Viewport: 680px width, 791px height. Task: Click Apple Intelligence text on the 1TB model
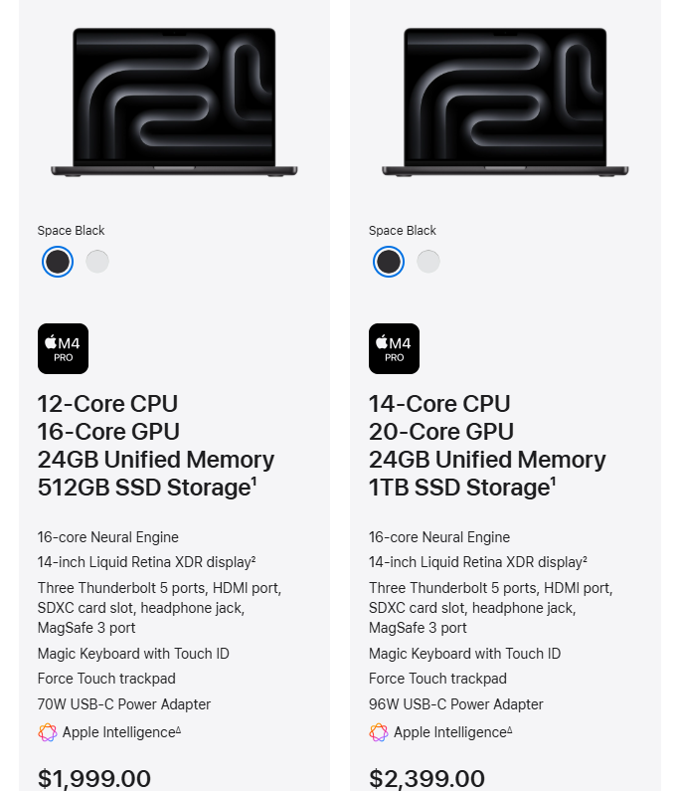[448, 732]
